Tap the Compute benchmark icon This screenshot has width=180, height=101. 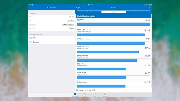point(30,42)
